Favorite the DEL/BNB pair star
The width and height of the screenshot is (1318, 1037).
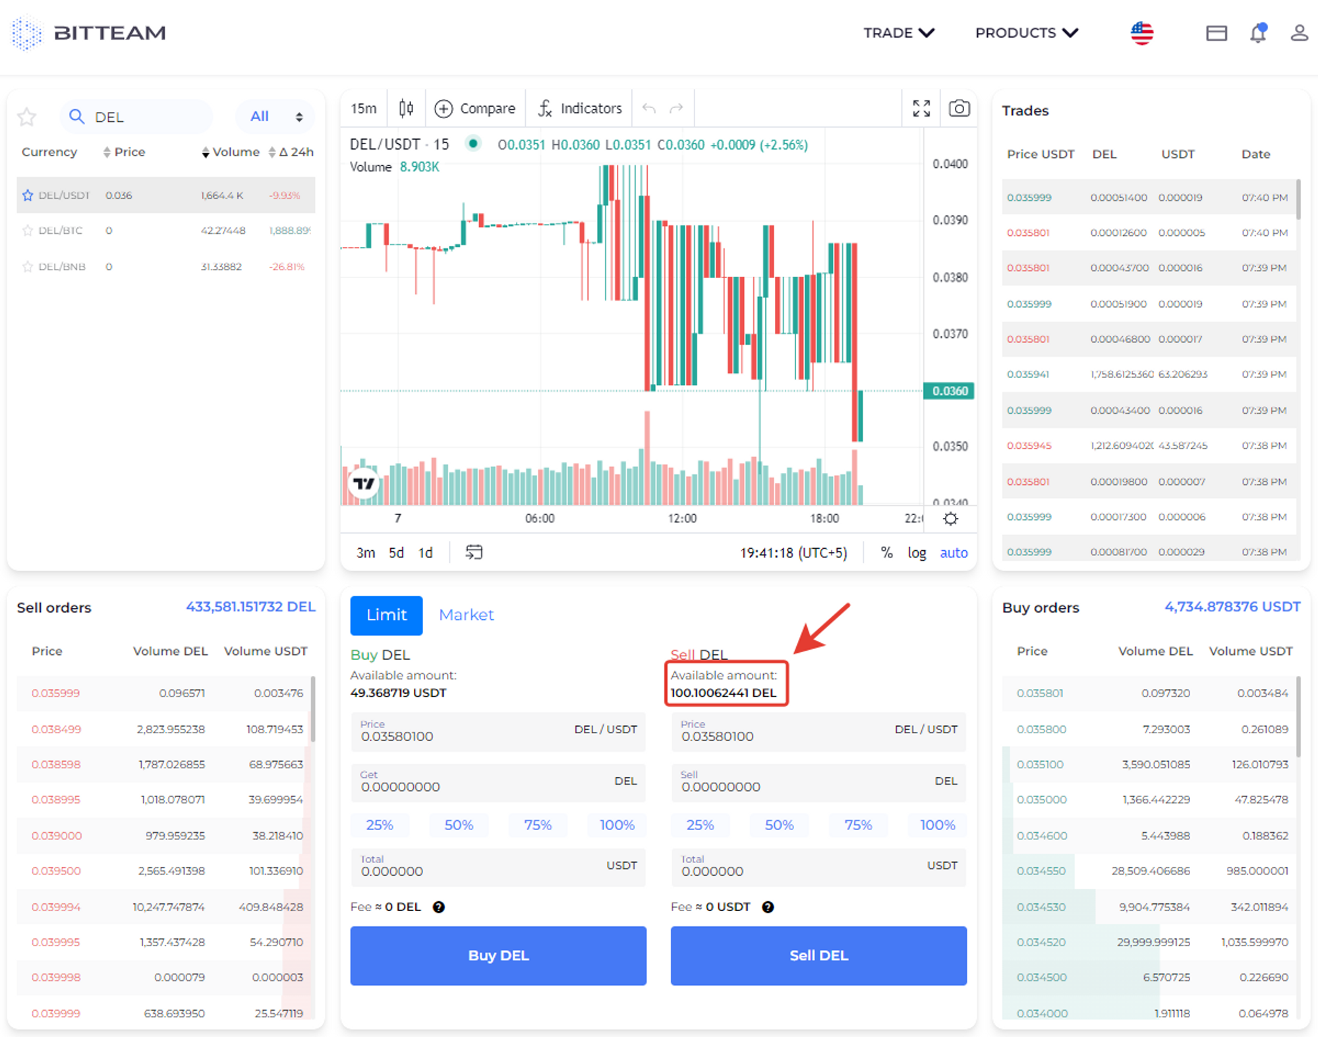28,267
